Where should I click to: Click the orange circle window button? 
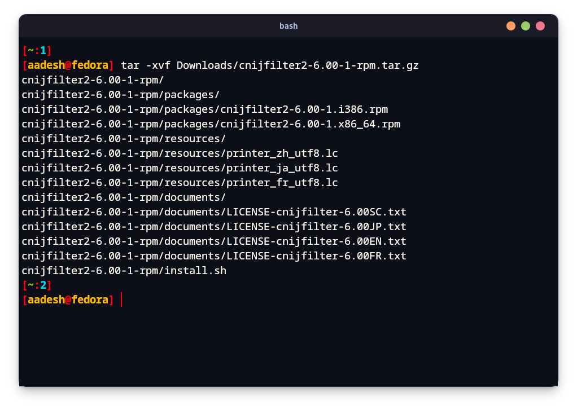click(x=511, y=26)
